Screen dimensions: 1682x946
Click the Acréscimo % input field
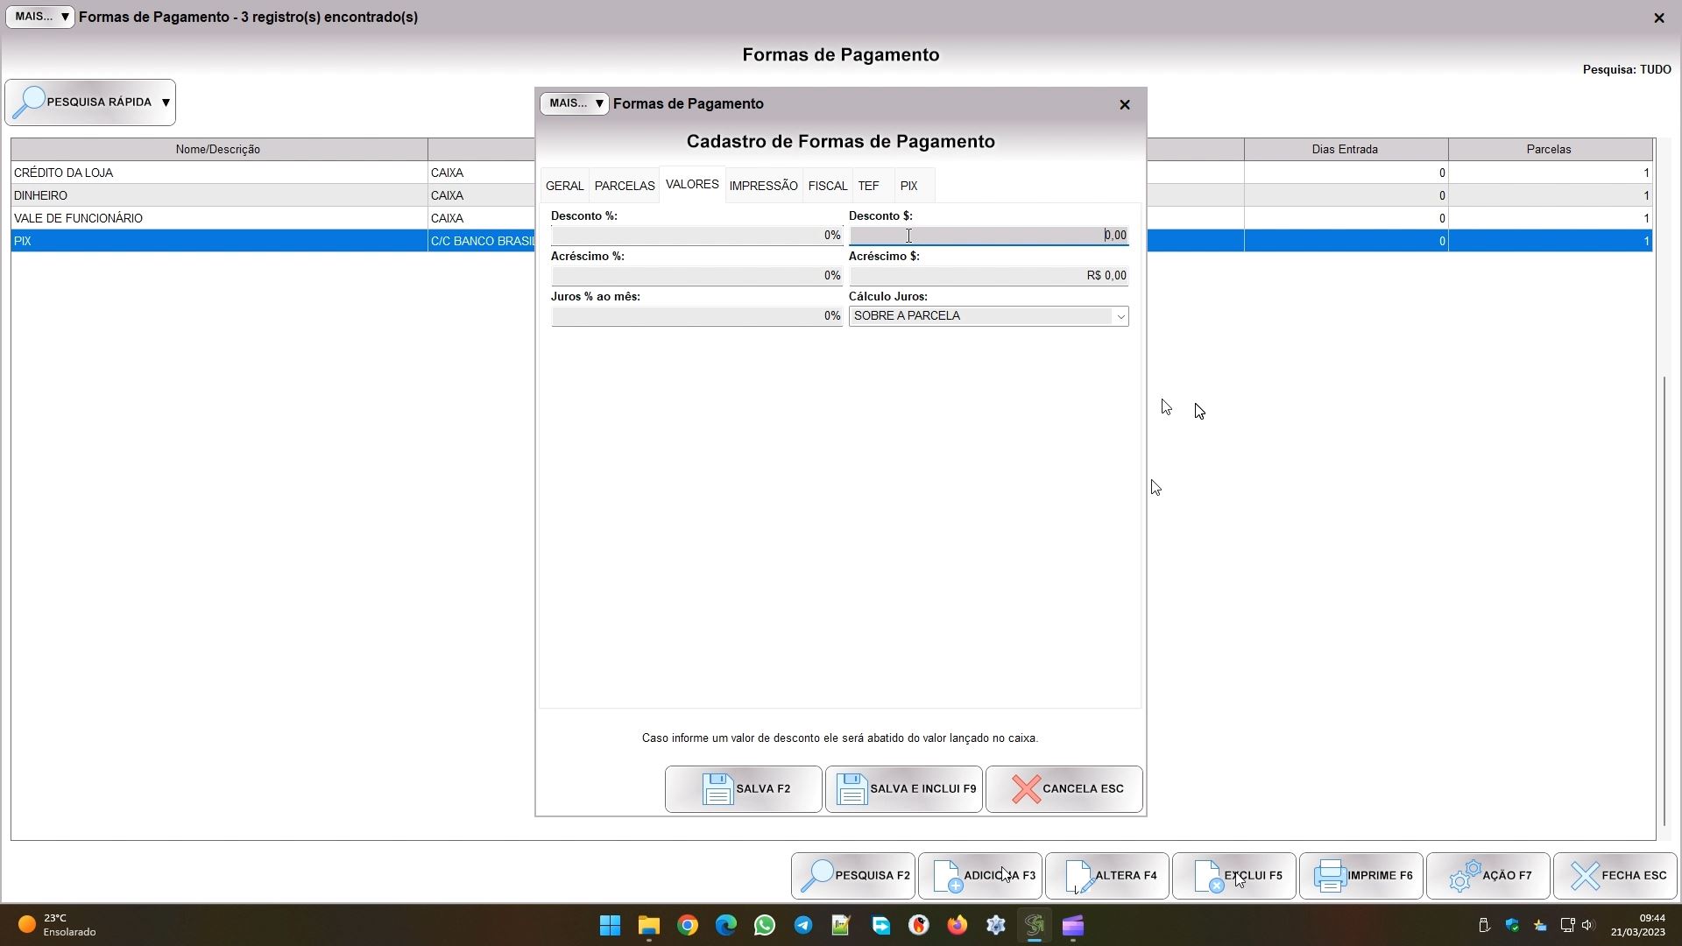coord(696,276)
